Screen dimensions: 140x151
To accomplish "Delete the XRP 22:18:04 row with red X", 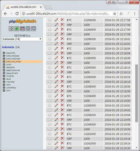I will (x=62, y=53).
